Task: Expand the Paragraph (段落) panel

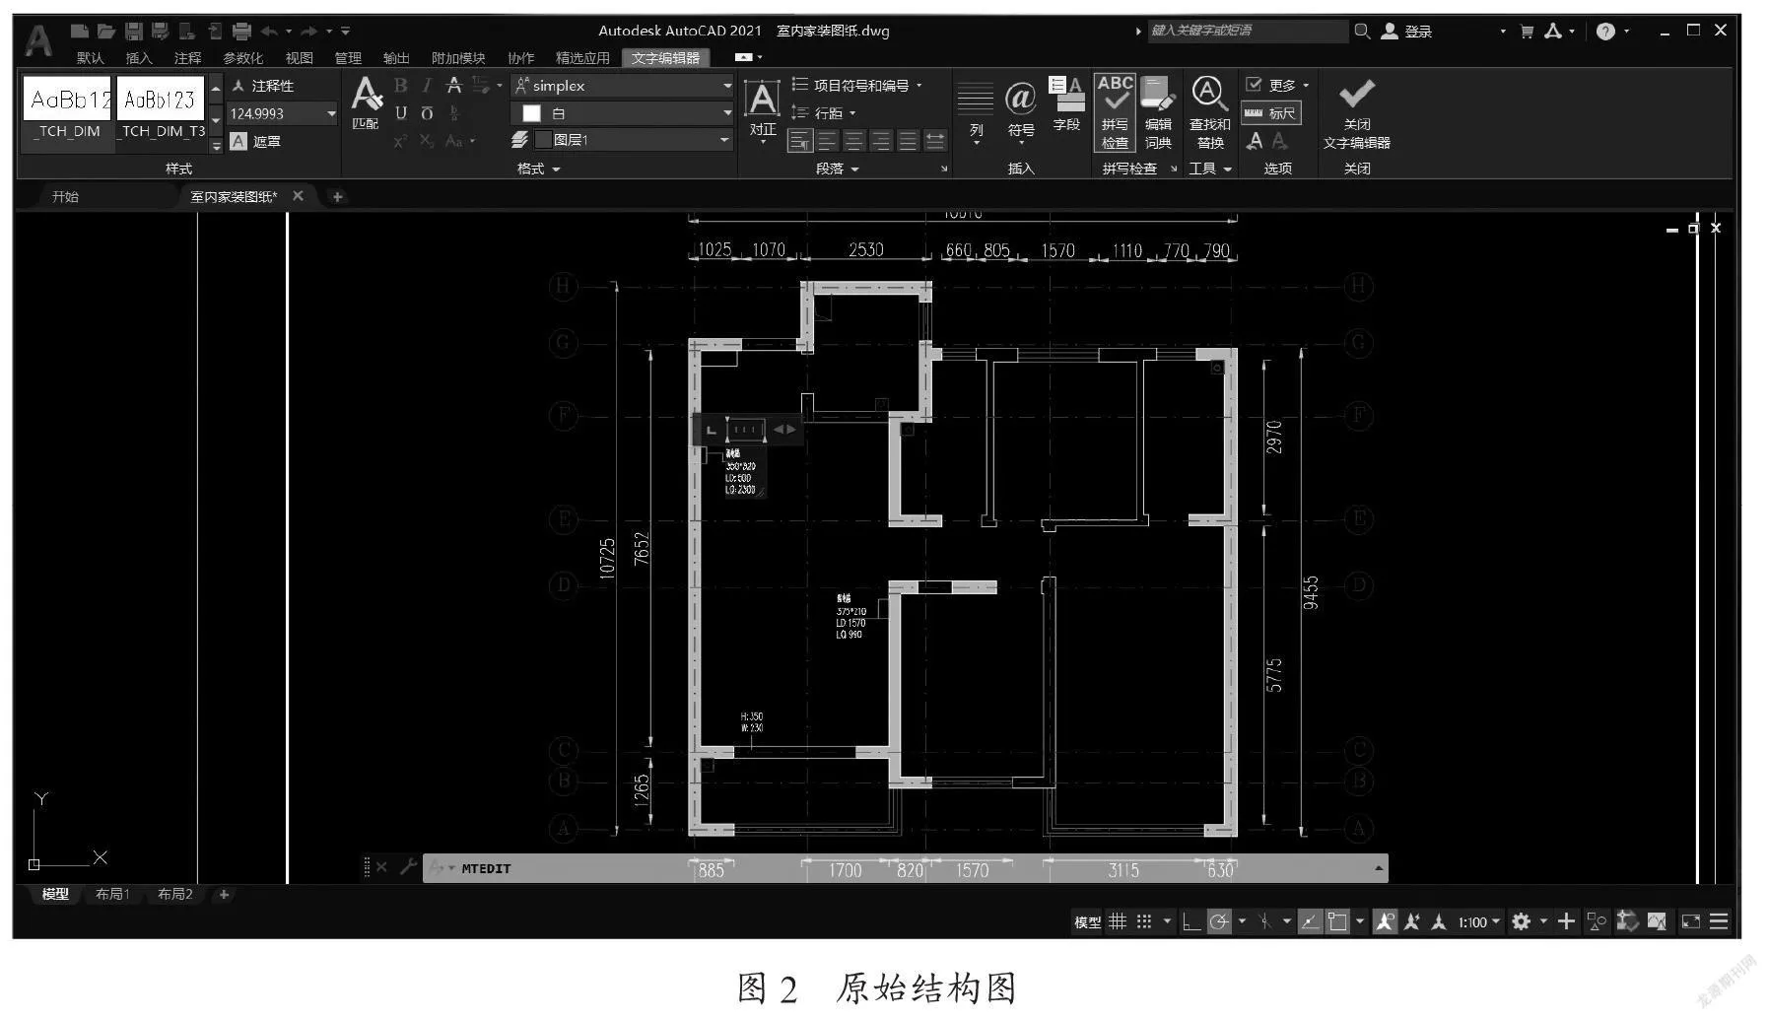Action: [838, 169]
